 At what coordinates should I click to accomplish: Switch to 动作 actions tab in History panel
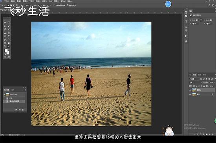[x=13, y=90]
